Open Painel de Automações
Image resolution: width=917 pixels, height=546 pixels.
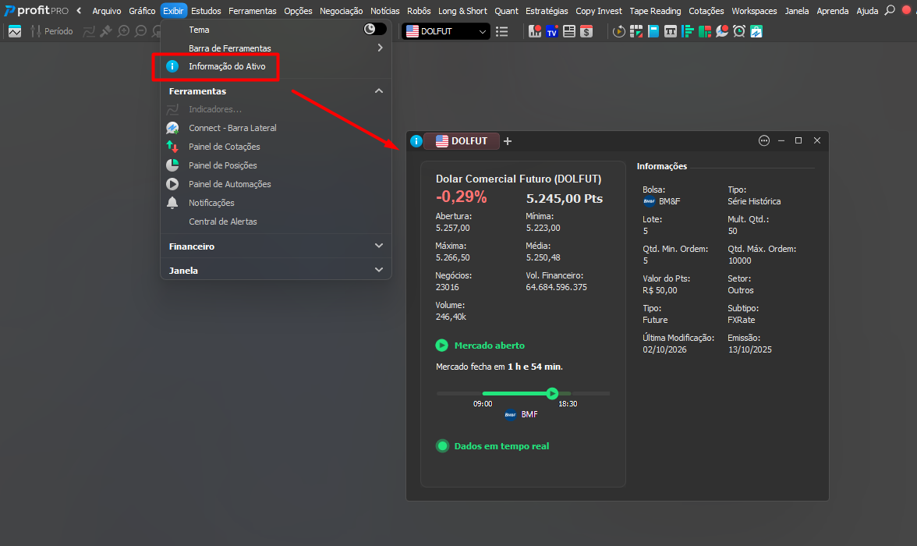[x=275, y=184]
